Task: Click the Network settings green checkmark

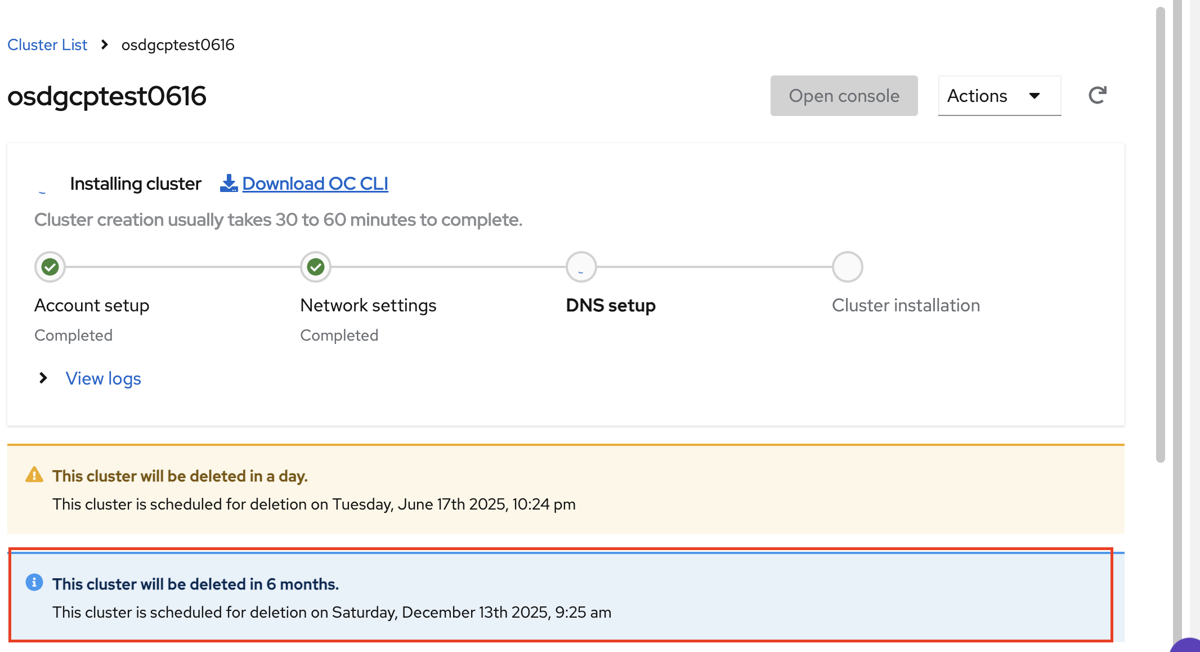Action: (316, 267)
